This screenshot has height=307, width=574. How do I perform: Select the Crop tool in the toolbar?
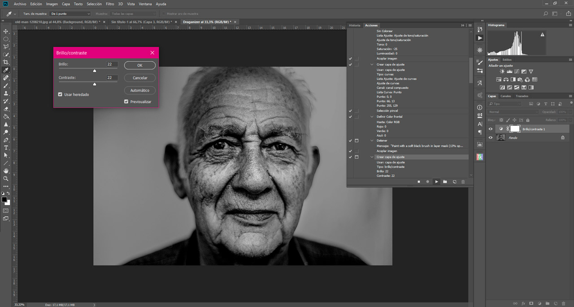click(6, 62)
